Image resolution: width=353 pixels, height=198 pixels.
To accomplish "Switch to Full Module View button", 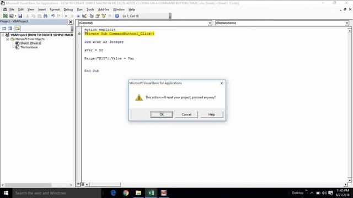I will click(82, 184).
